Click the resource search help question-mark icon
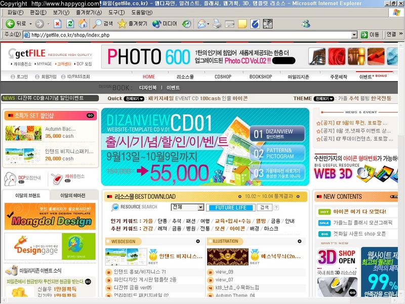 [x=276, y=208]
